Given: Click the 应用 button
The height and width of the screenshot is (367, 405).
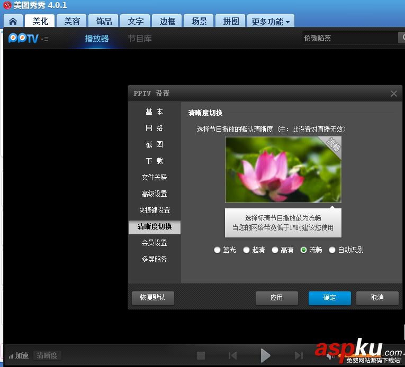Looking at the screenshot, I should point(277,298).
